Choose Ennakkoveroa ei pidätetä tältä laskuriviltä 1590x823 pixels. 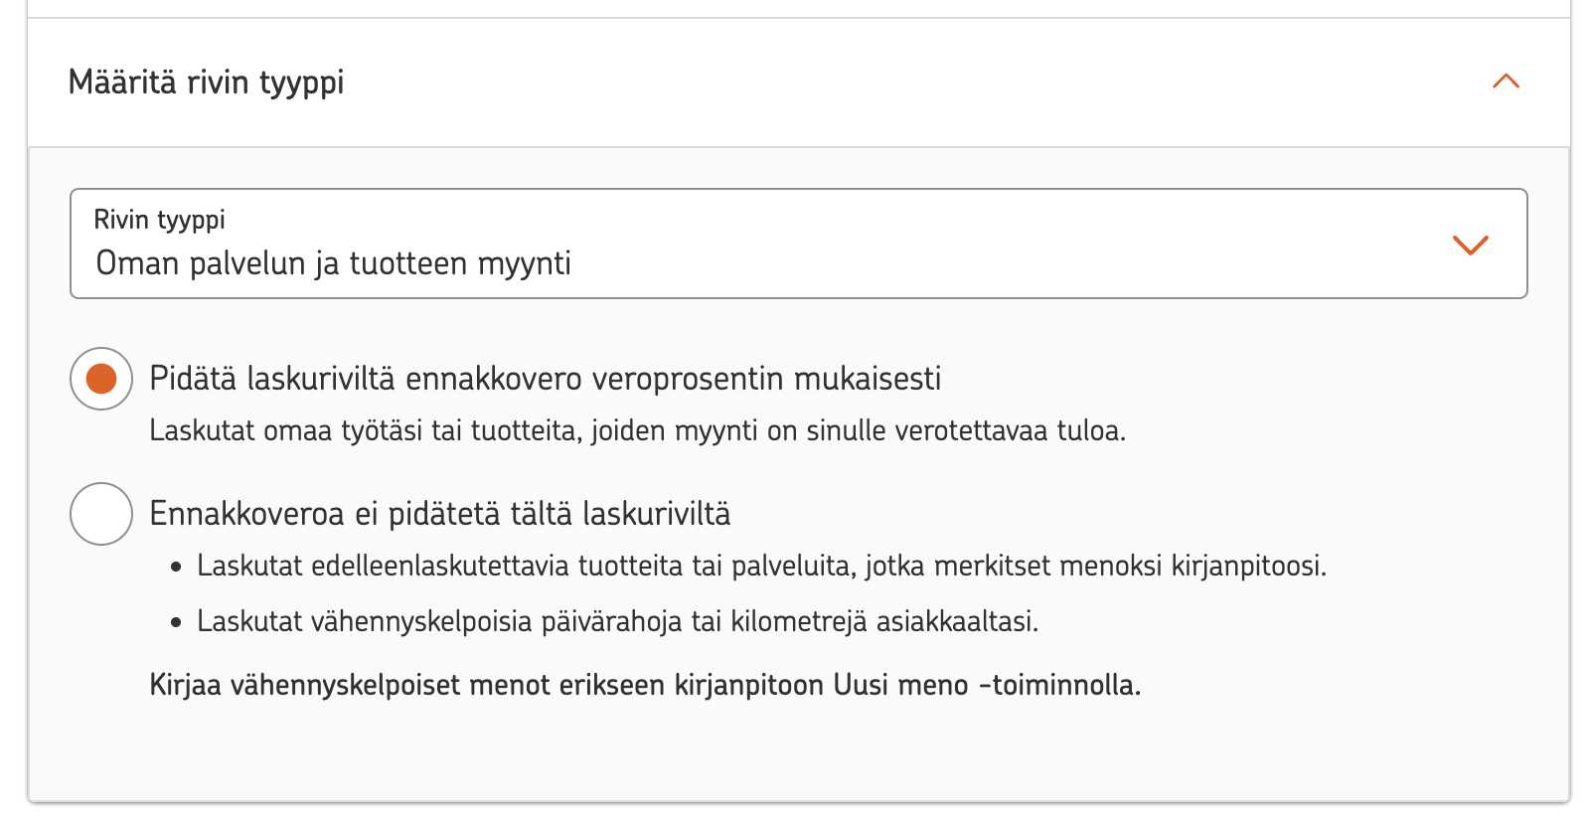pyautogui.click(x=99, y=514)
